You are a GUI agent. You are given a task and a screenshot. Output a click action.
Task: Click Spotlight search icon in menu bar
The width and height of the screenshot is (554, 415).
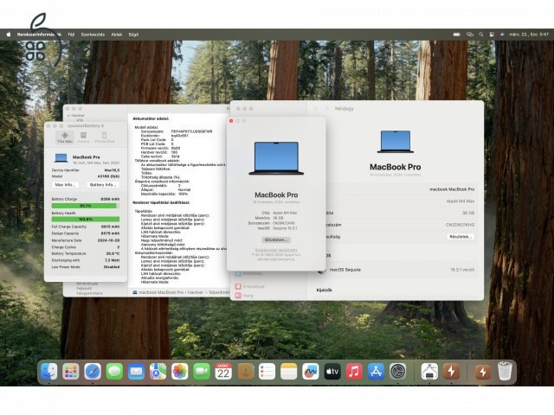coord(481,35)
